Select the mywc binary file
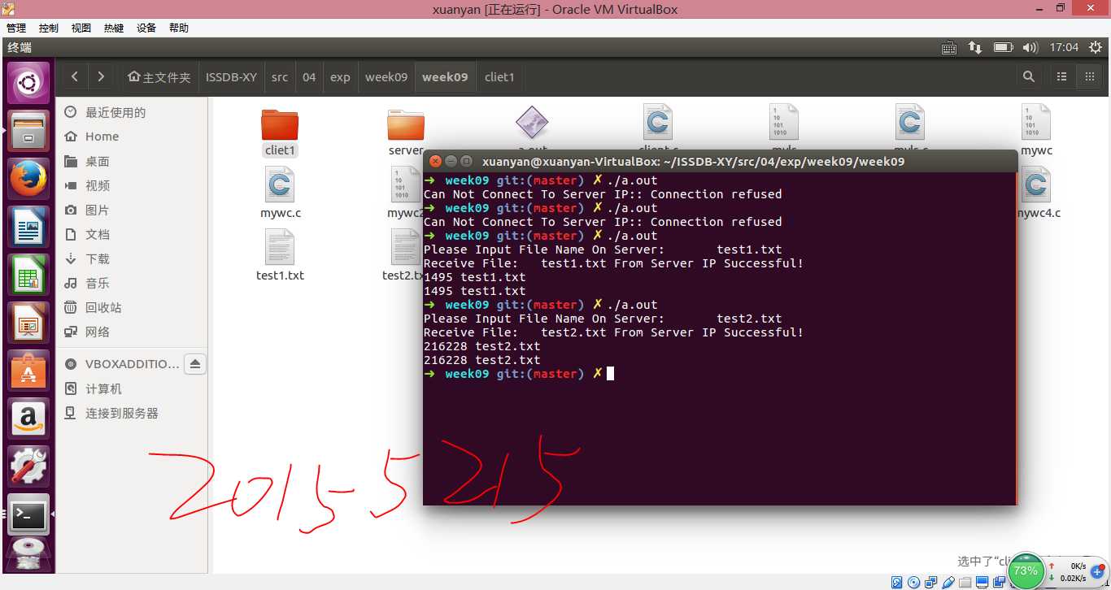Viewport: 1111px width, 590px height. tap(1036, 130)
